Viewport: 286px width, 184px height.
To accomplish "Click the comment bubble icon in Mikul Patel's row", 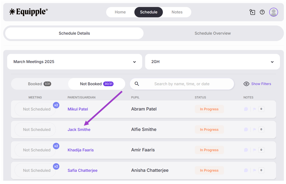I will [x=246, y=109].
